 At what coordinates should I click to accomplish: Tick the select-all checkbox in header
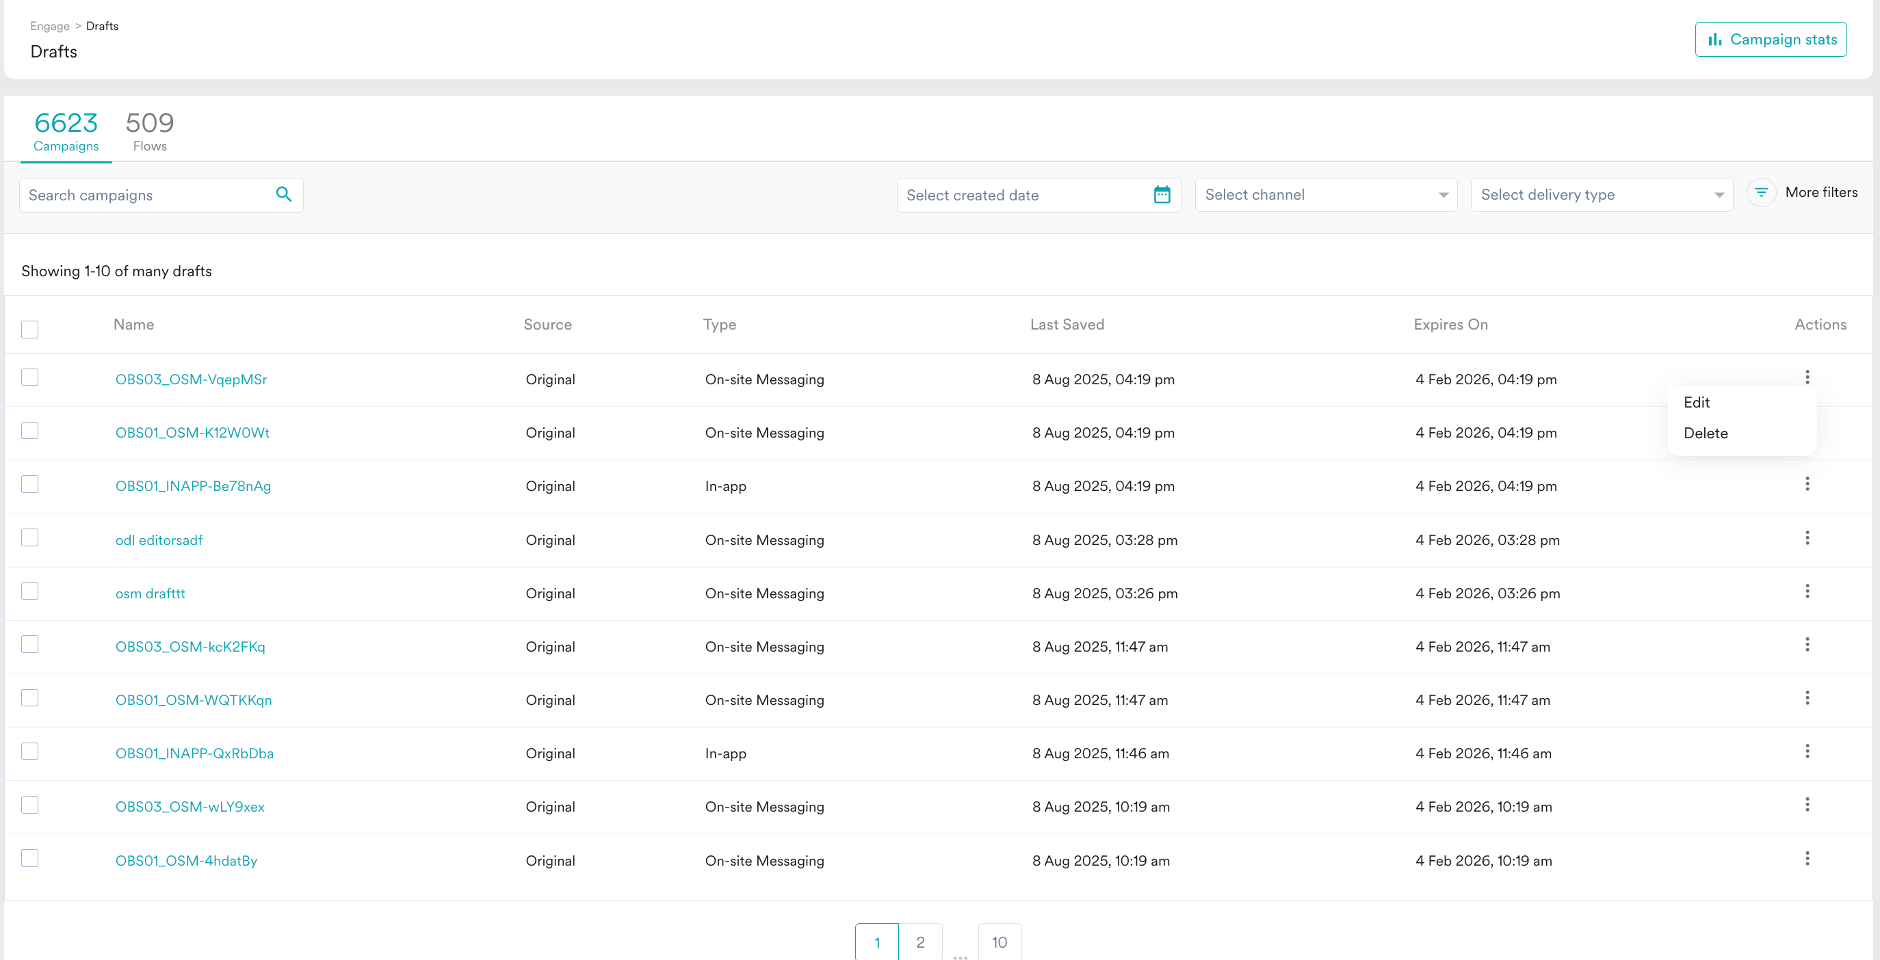30,329
